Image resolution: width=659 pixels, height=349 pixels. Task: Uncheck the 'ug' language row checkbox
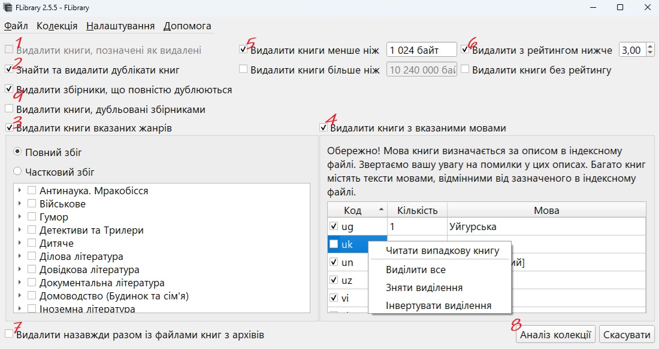pyautogui.click(x=334, y=226)
